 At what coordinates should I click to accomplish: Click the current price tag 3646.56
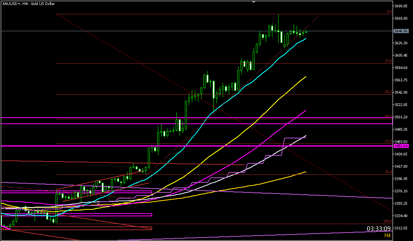tap(401, 31)
